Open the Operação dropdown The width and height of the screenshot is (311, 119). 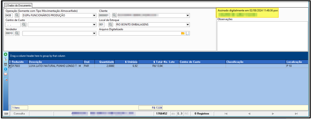94,16
